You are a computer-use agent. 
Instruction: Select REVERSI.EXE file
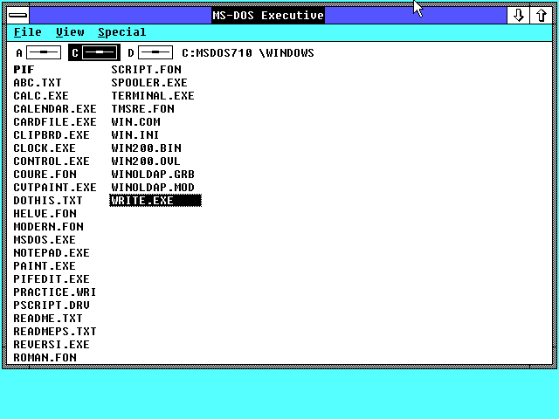pos(52,345)
